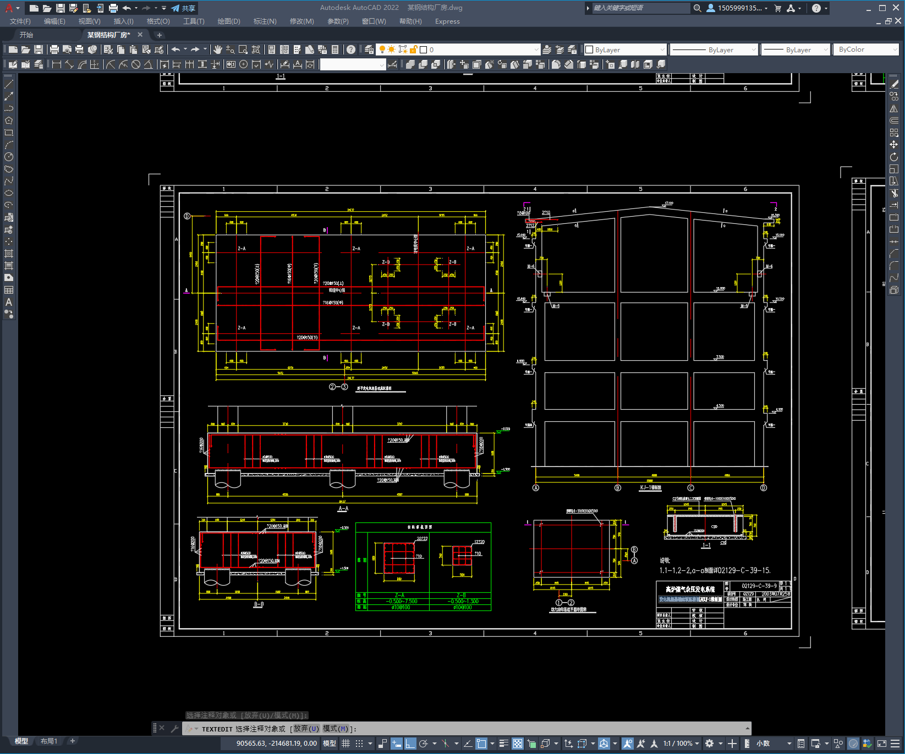Click the Move tool in modify toolbar
Screen dimensions: 905x754
pyautogui.click(x=894, y=145)
